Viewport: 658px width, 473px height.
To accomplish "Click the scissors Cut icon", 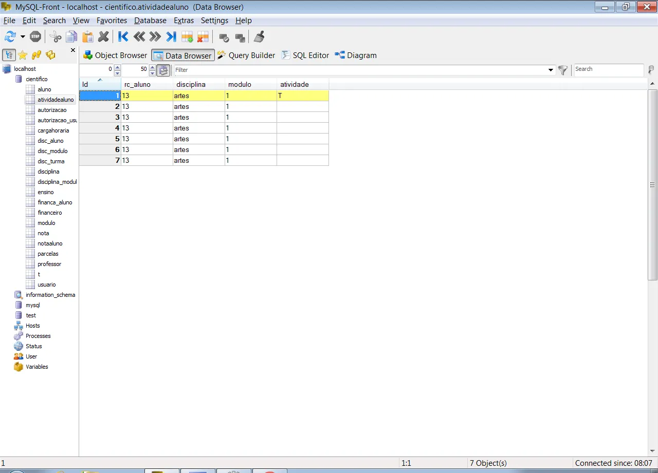I will pyautogui.click(x=56, y=36).
